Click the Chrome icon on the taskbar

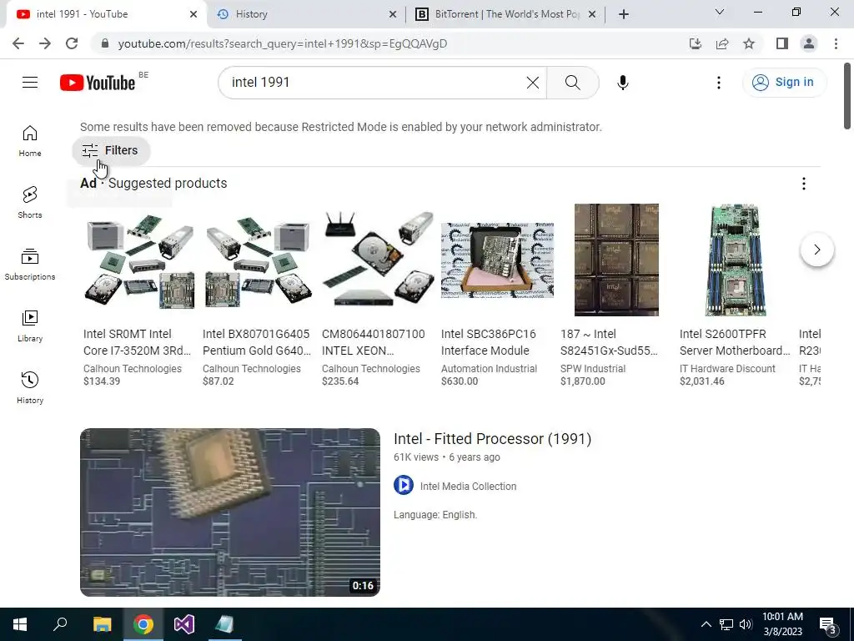[x=143, y=624]
